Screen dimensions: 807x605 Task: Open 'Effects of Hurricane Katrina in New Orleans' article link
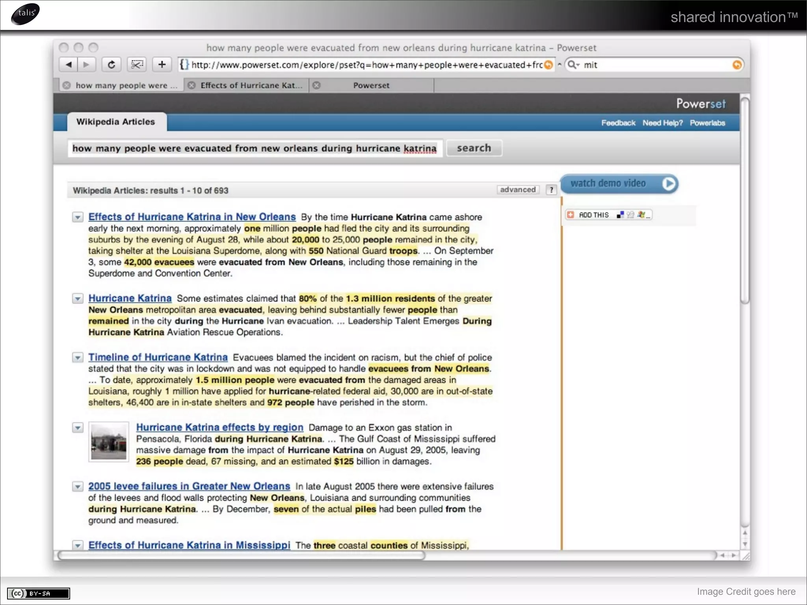[192, 217]
